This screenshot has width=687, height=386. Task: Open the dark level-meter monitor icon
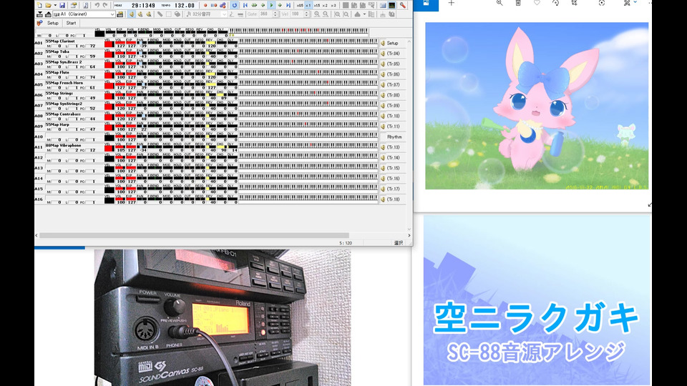point(391,5)
